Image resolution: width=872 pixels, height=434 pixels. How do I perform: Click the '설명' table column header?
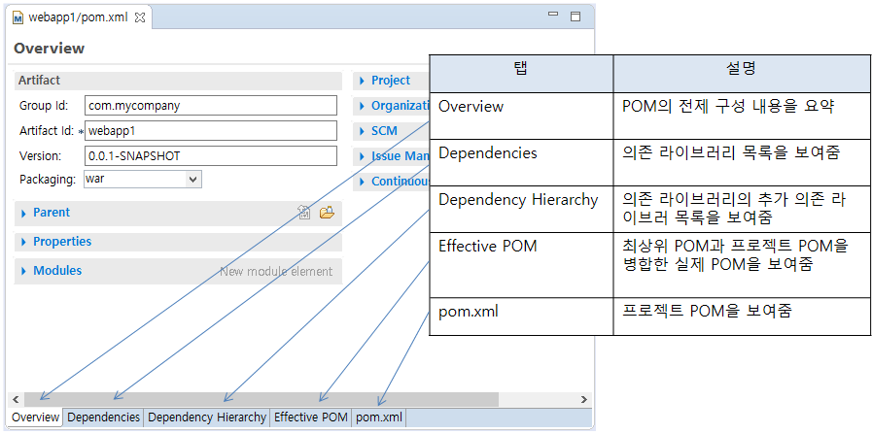pos(742,74)
